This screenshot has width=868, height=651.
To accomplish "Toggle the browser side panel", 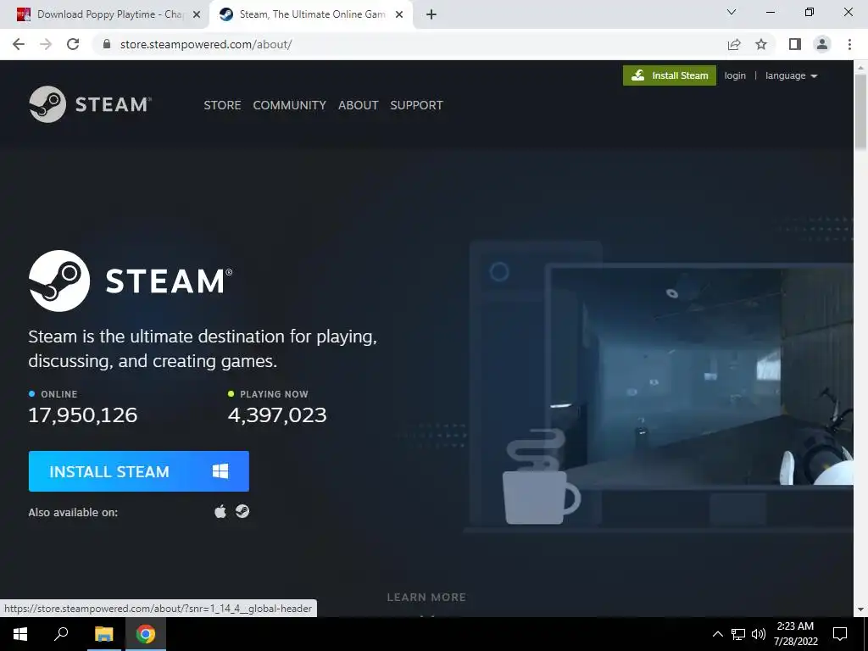I will point(795,44).
